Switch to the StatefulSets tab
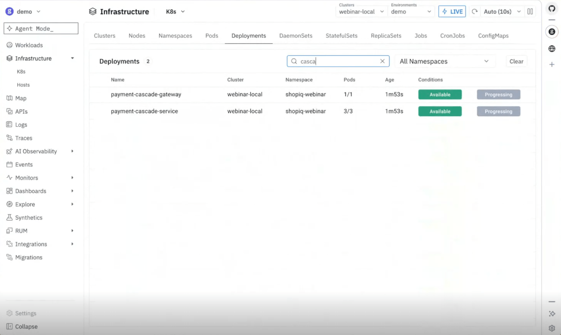Viewport: 561px width, 335px height. 341,36
